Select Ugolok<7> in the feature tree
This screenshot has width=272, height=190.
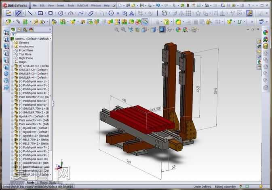click(x=34, y=116)
